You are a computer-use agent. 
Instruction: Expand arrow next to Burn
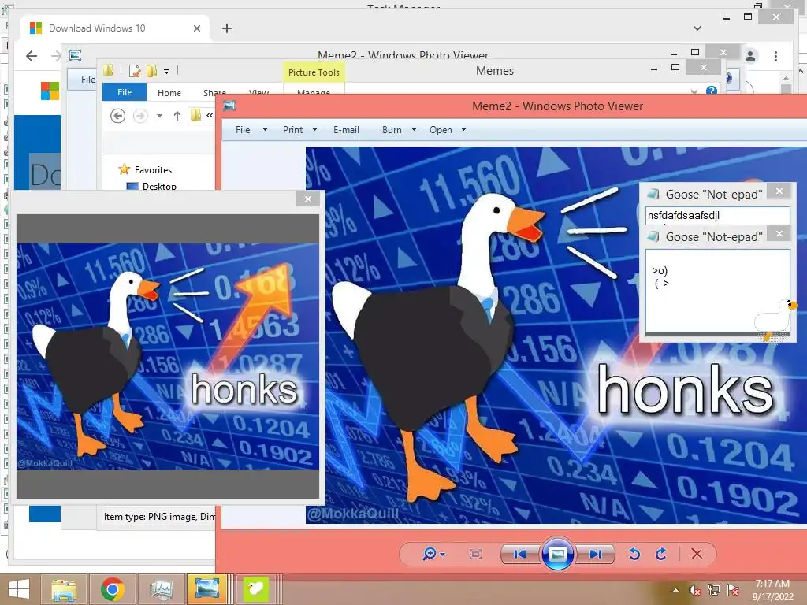(414, 130)
